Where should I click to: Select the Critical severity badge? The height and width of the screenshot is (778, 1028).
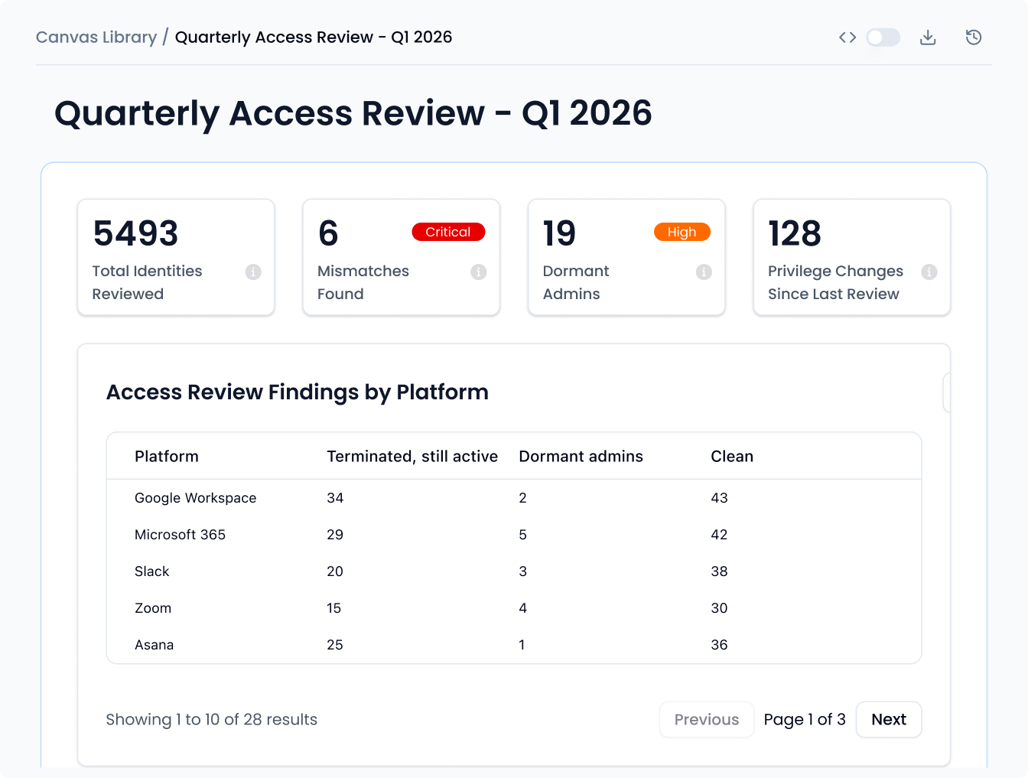point(448,232)
